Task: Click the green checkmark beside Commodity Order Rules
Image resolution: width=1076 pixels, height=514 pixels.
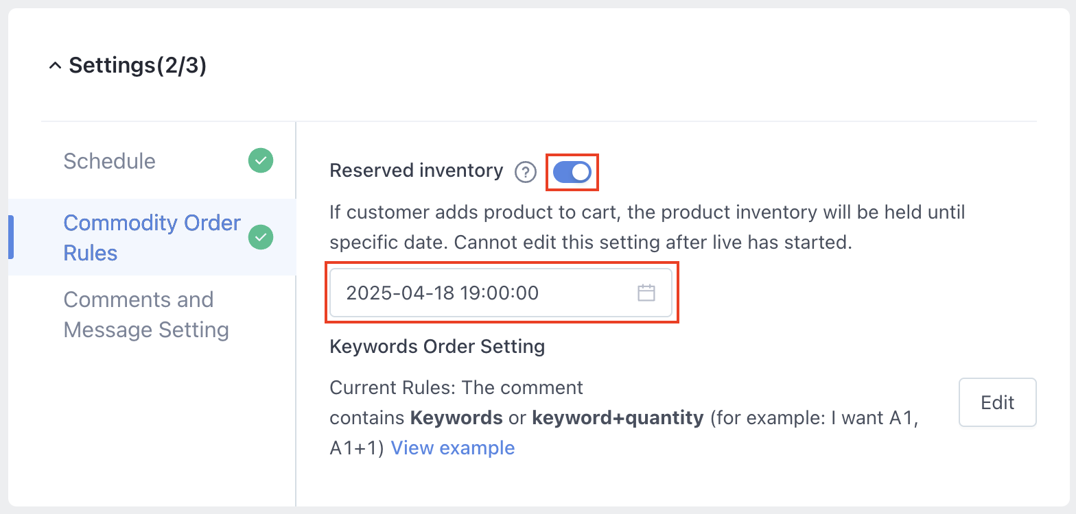Action: (261, 238)
